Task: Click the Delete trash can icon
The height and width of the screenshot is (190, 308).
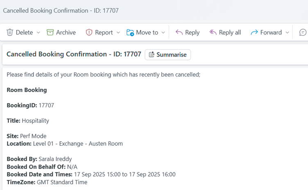Action: 10,32
